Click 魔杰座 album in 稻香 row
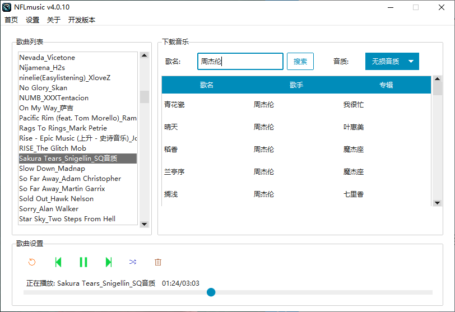The image size is (455, 312). coord(354,150)
